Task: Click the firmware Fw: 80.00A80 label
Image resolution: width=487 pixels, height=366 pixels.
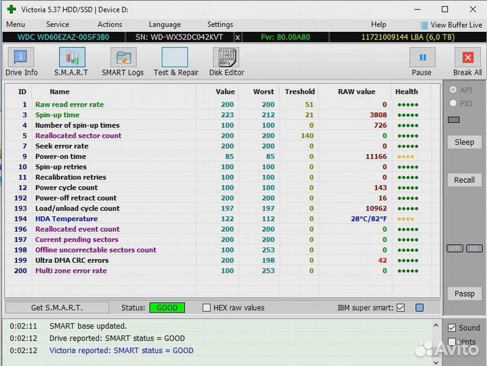Action: tap(285, 37)
